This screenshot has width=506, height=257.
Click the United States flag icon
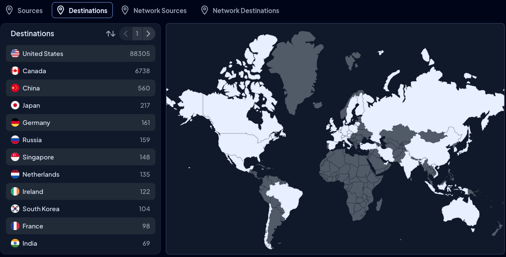(15, 53)
